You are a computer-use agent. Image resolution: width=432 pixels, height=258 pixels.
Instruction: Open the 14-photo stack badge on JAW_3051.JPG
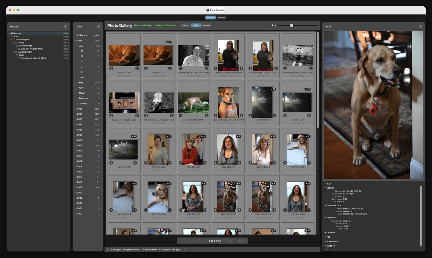click(308, 89)
